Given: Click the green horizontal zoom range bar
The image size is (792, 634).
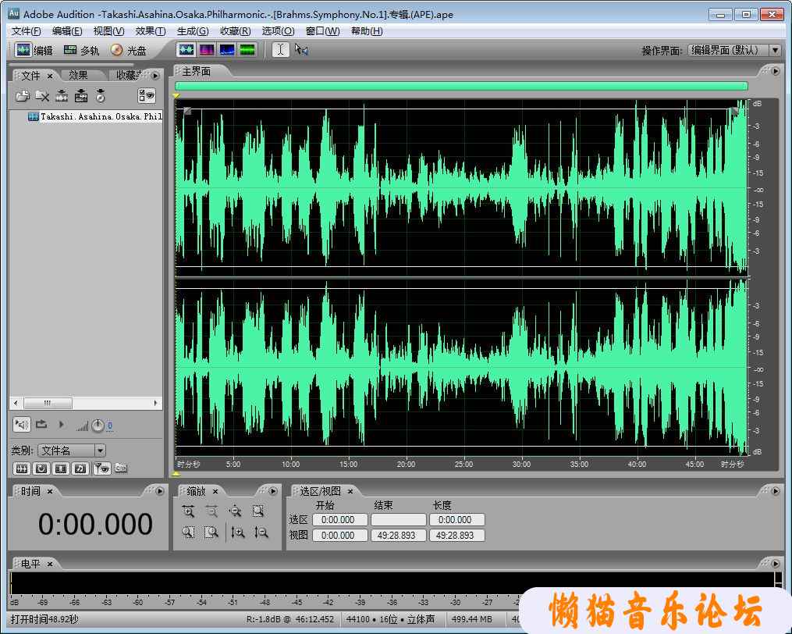Looking at the screenshot, I should coord(461,86).
